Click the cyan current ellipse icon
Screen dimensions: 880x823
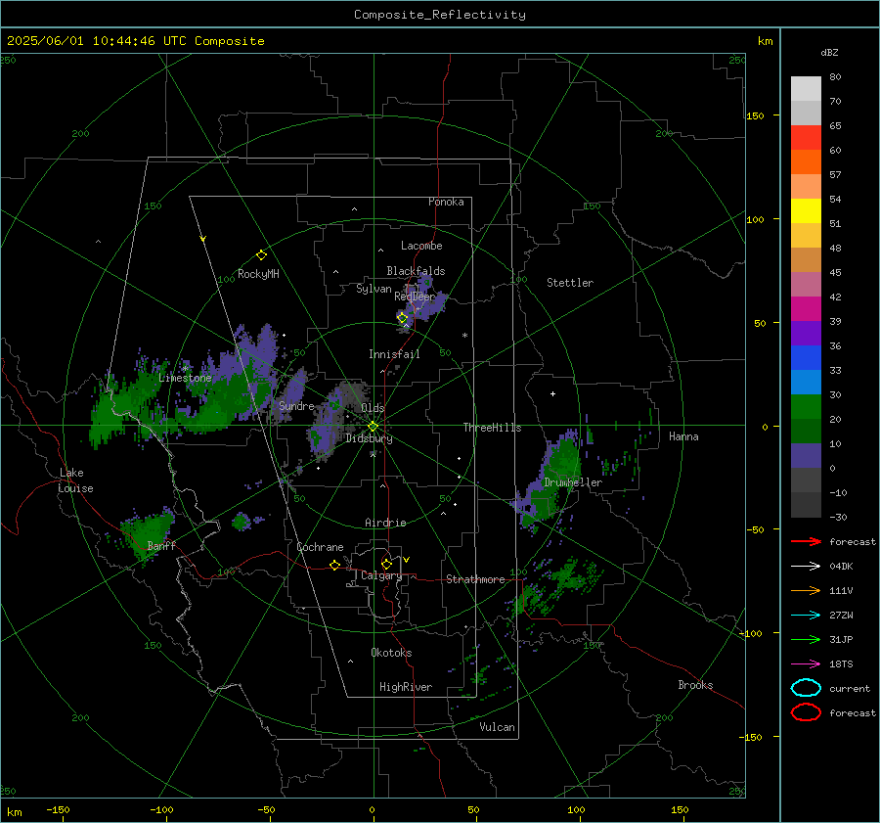[806, 688]
